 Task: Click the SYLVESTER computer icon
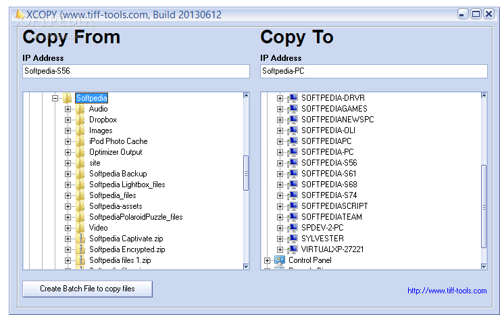(x=293, y=239)
